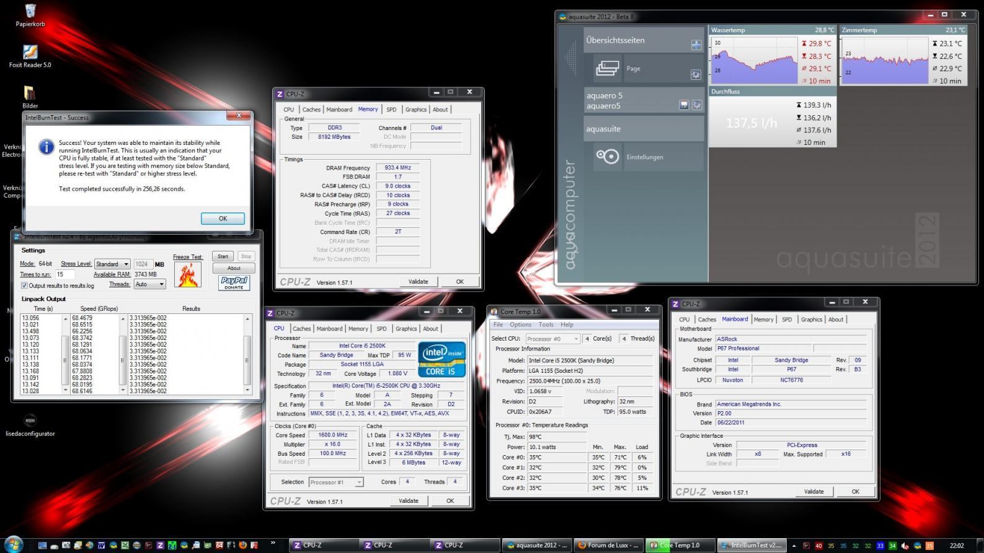Switch to Memory tab in Mainboard CPU-Z
The width and height of the screenshot is (984, 553).
coord(763,320)
